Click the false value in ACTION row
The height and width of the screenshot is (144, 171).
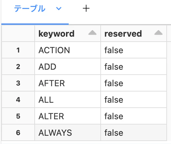point(134,50)
